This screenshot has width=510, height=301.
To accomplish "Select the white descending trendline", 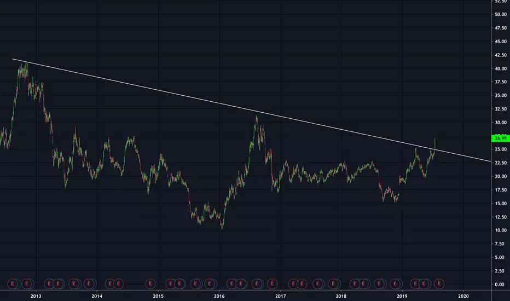I will 251,110.
